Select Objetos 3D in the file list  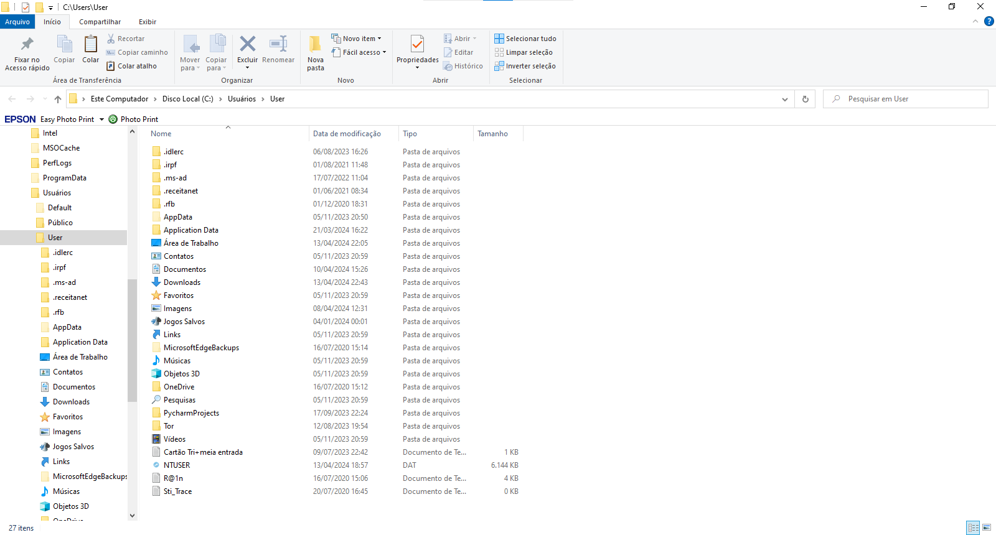point(181,374)
